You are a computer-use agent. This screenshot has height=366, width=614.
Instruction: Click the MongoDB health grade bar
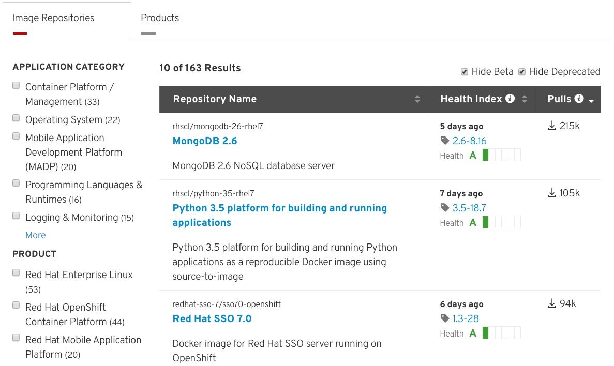(502, 155)
